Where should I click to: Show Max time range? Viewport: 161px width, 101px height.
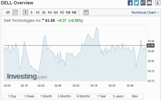[135, 96]
